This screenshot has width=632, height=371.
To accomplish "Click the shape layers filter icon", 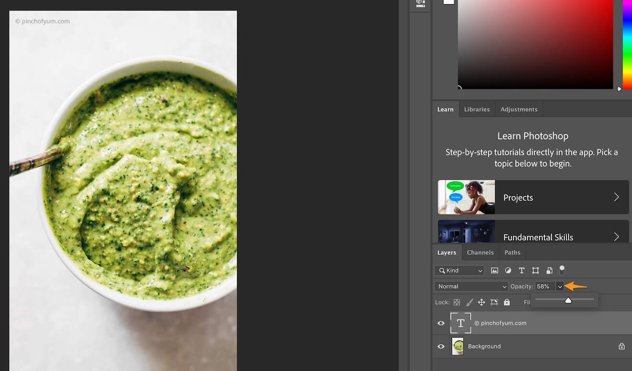I will click(536, 270).
